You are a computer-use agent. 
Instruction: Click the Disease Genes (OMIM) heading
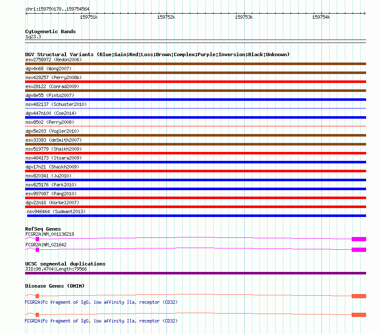pyautogui.click(x=55, y=286)
